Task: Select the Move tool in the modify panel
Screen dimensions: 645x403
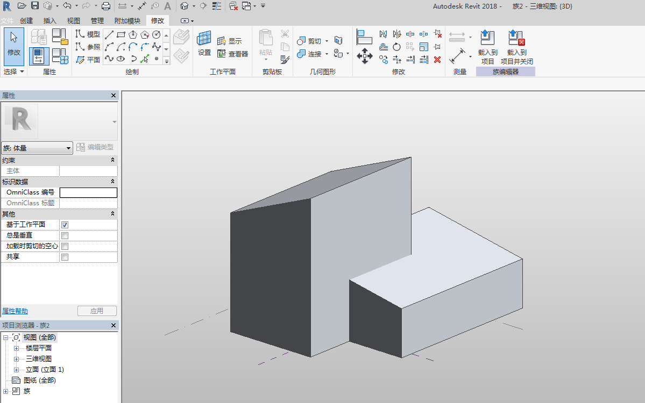Action: coord(365,55)
